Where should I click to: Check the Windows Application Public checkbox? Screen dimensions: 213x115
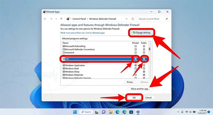[144, 65]
